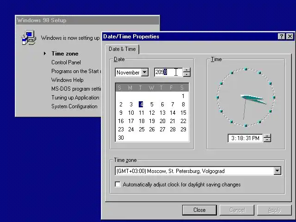Select day 18 in the calendar
Image resolution: width=296 pixels, height=222 pixels.
pyautogui.click(x=142, y=121)
